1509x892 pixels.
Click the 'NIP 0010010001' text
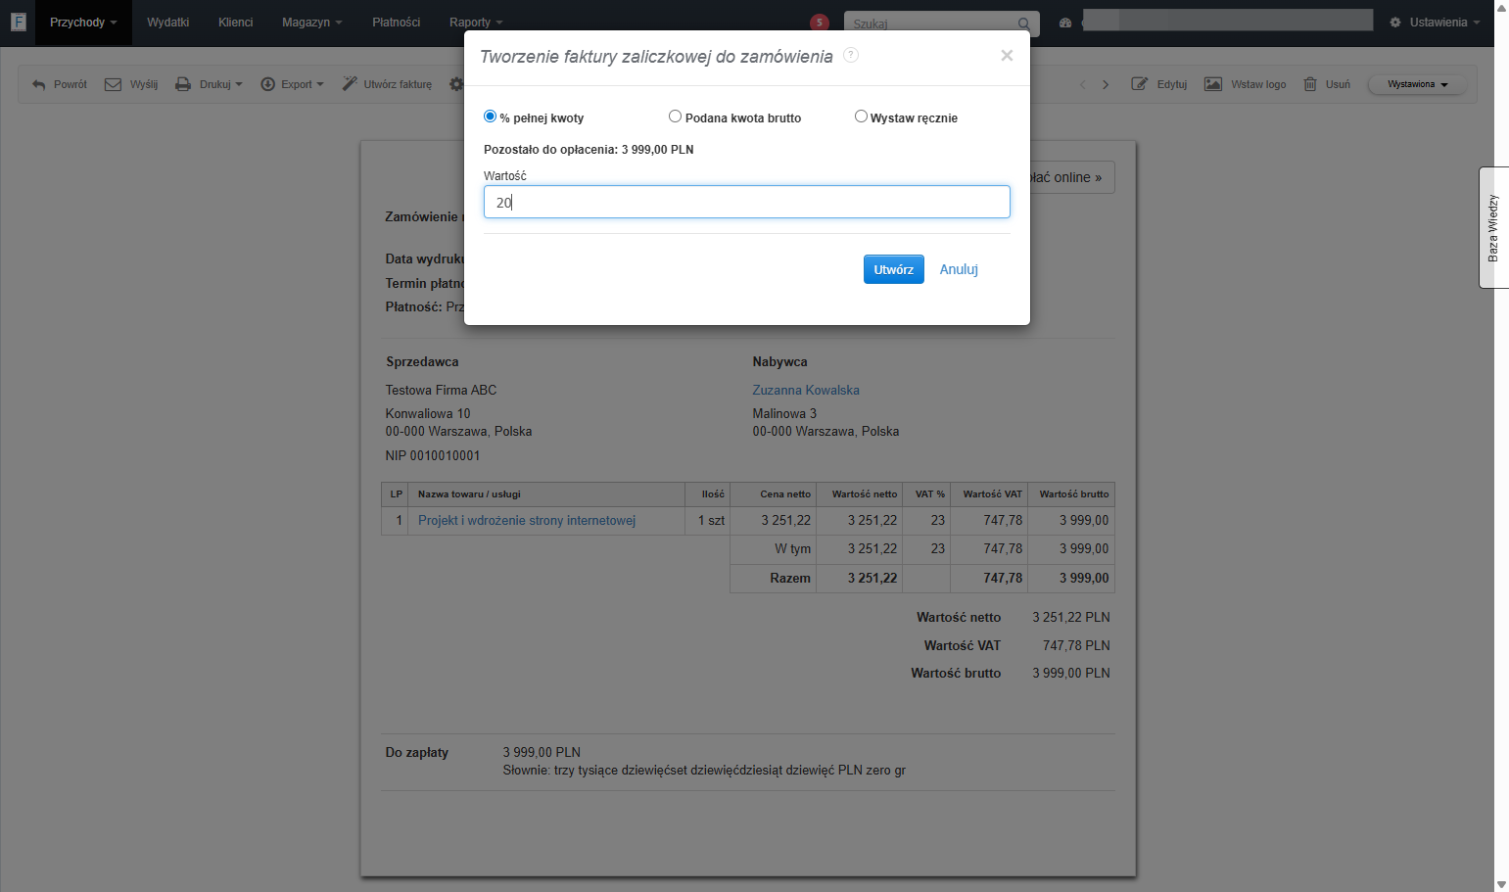click(x=433, y=455)
